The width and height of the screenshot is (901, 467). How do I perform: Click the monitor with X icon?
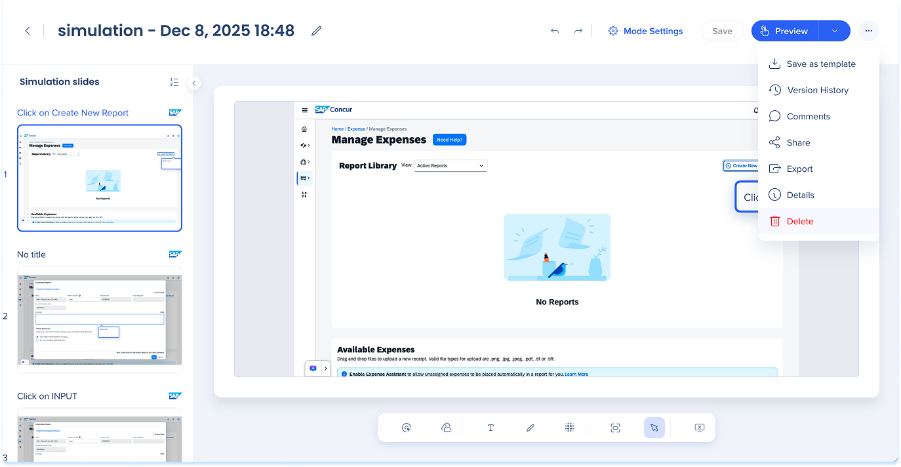click(699, 428)
